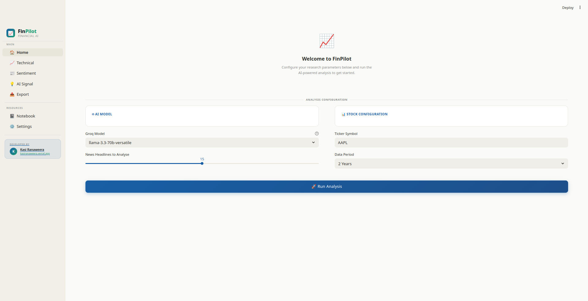588x301 pixels.
Task: Click the Deploy button
Action: click(568, 8)
